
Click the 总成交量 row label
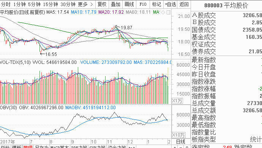(x=204, y=103)
